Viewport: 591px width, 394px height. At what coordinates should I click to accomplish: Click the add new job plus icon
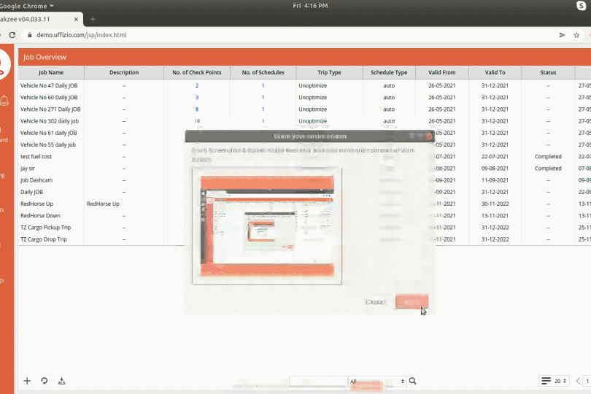tap(27, 381)
